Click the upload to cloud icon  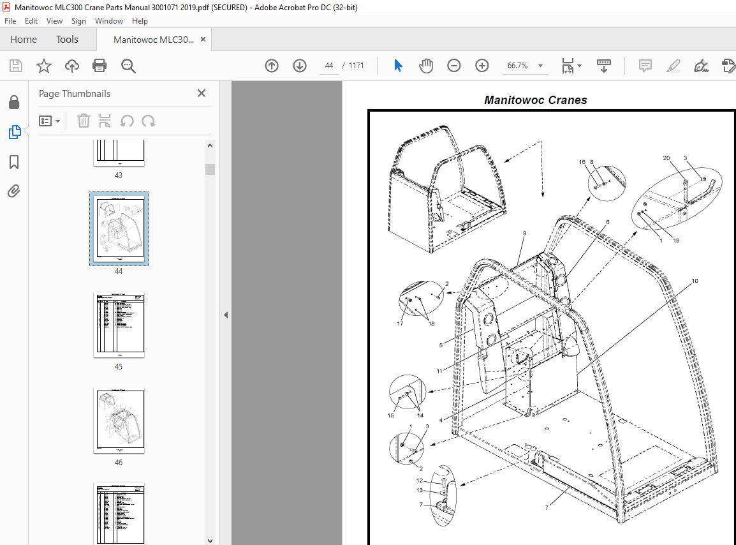click(72, 66)
